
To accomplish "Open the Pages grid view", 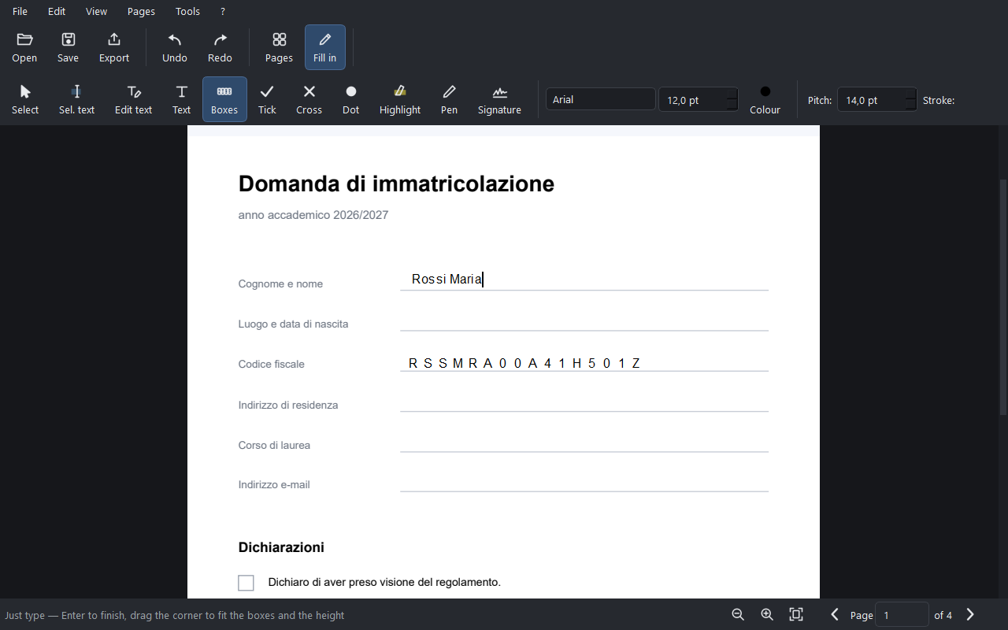I will (x=279, y=47).
